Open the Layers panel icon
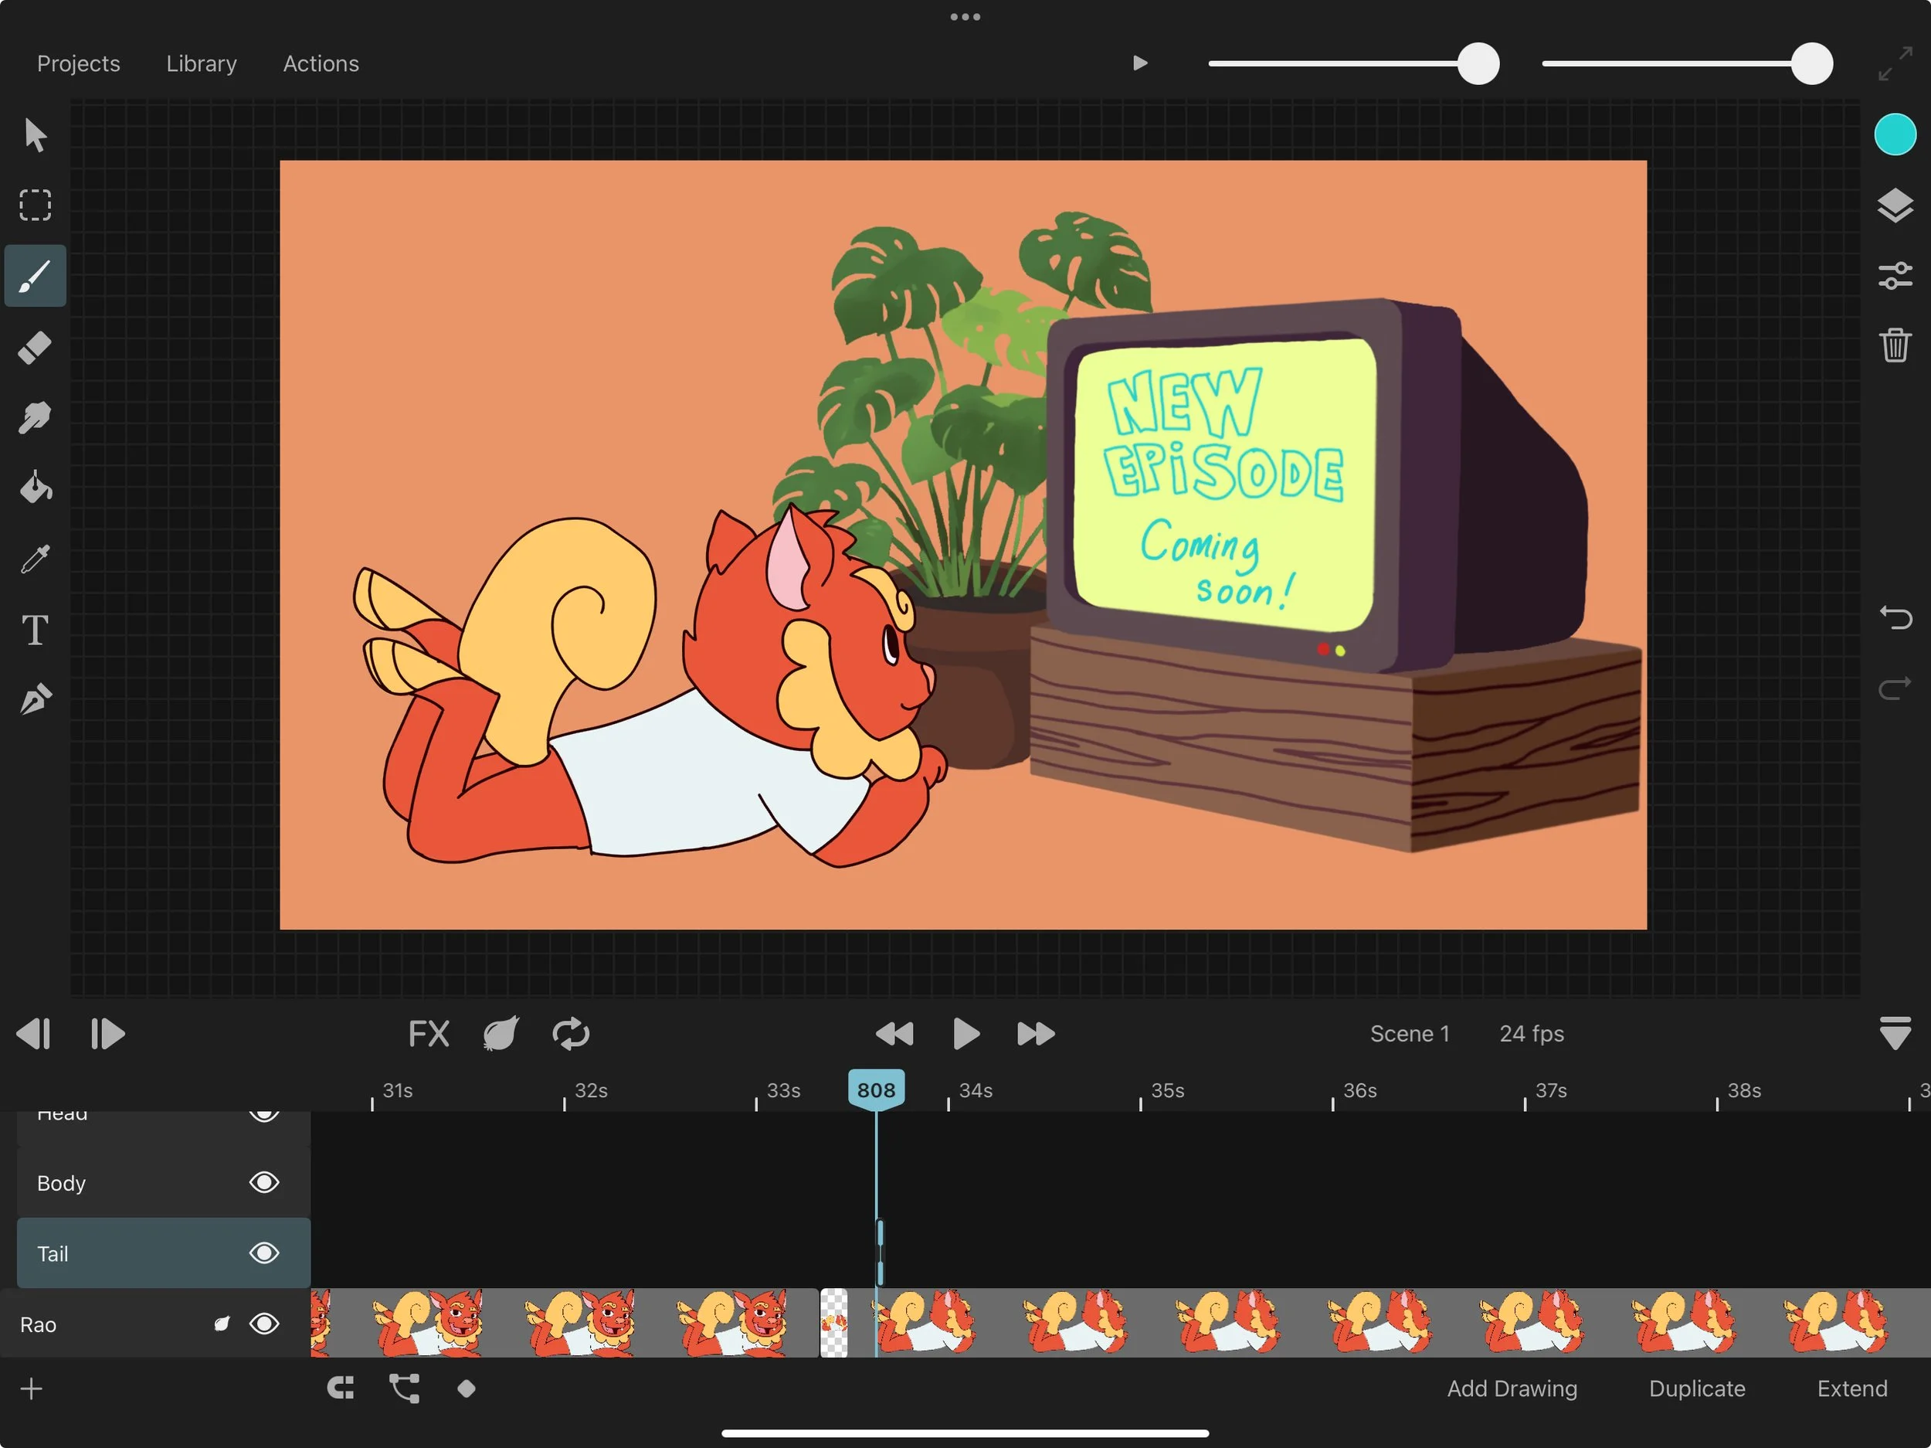1931x1448 pixels. 1895,206
